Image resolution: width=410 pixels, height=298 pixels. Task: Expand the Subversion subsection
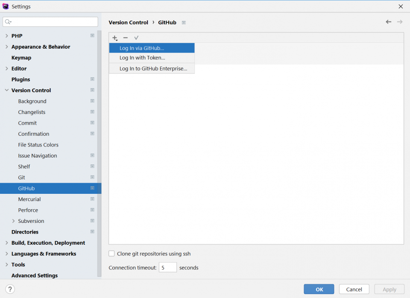pos(13,221)
